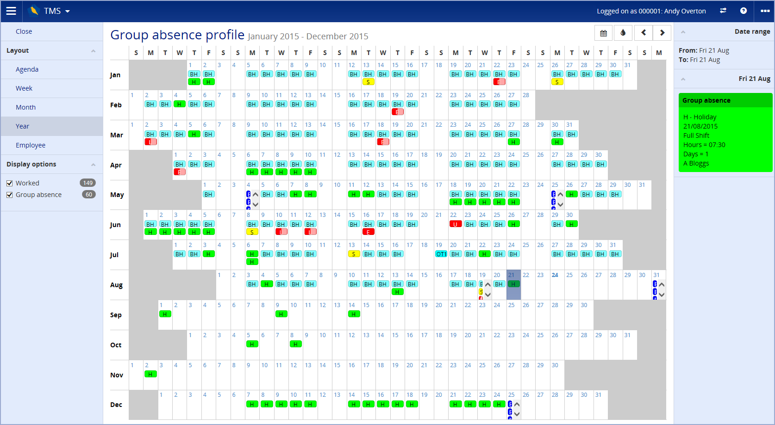Open the hamburger menu icon

coord(11,11)
